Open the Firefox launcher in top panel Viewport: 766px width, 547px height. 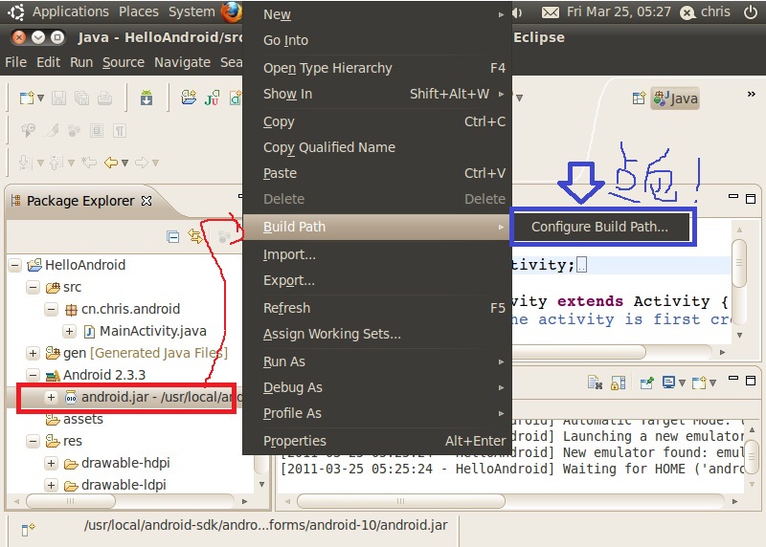coord(231,11)
